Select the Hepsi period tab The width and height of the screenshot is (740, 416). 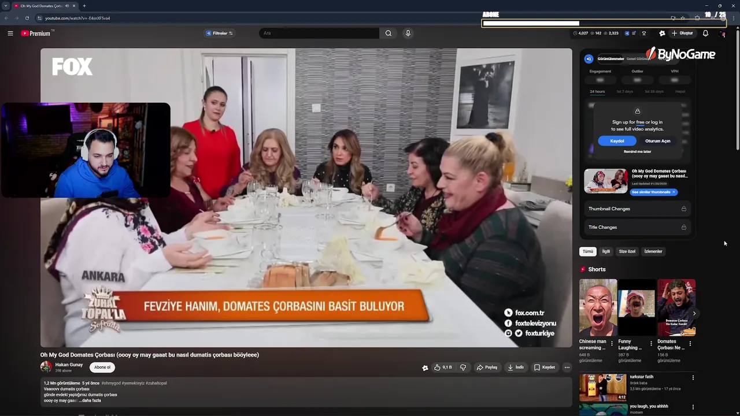click(680, 91)
